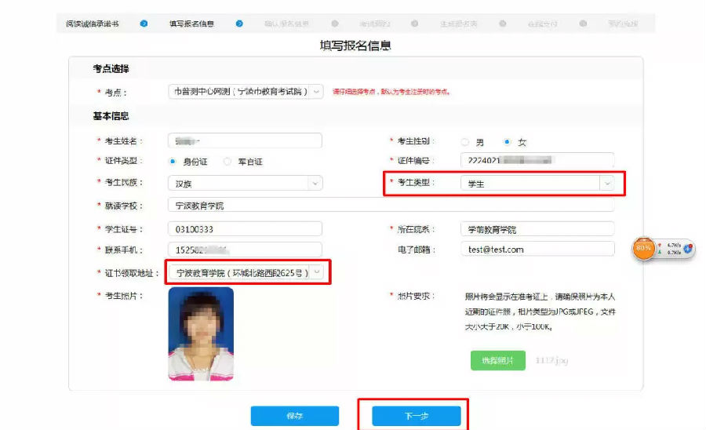Click the candidate photo thumbnail
Screen dimensions: 706x430
201,333
